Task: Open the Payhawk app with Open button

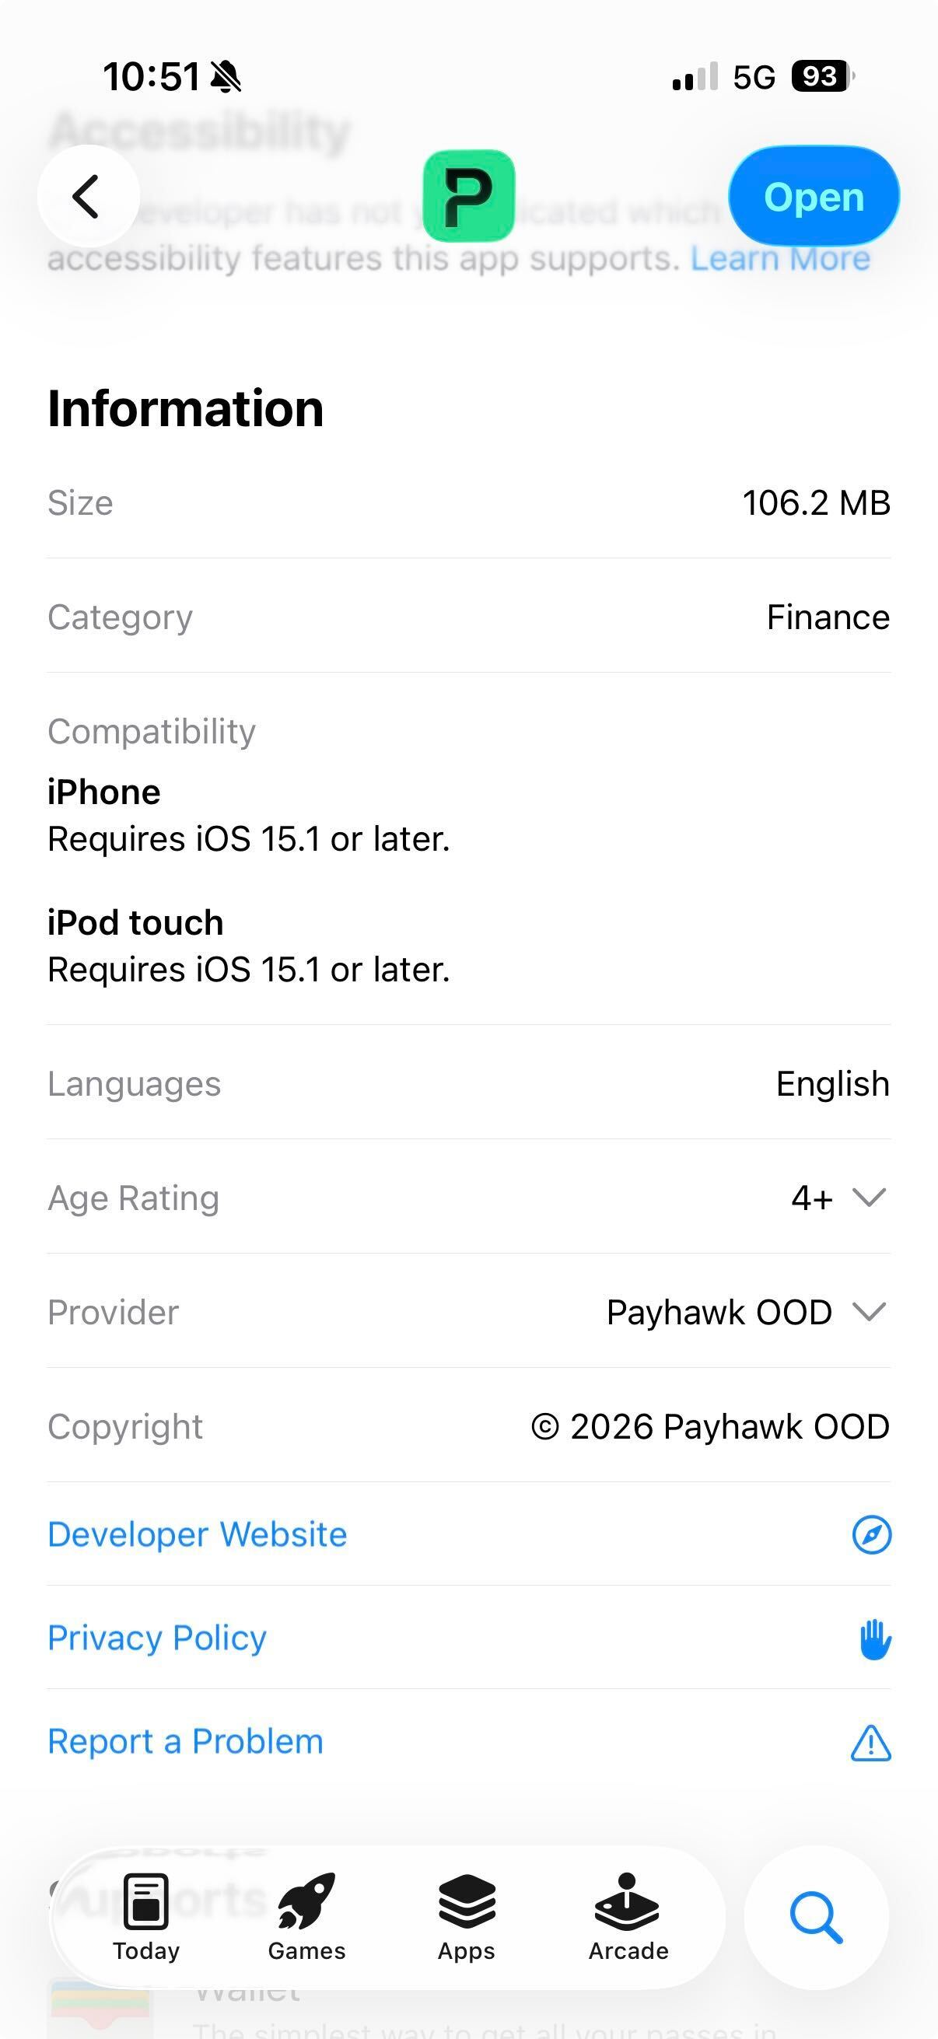Action: pos(814,197)
